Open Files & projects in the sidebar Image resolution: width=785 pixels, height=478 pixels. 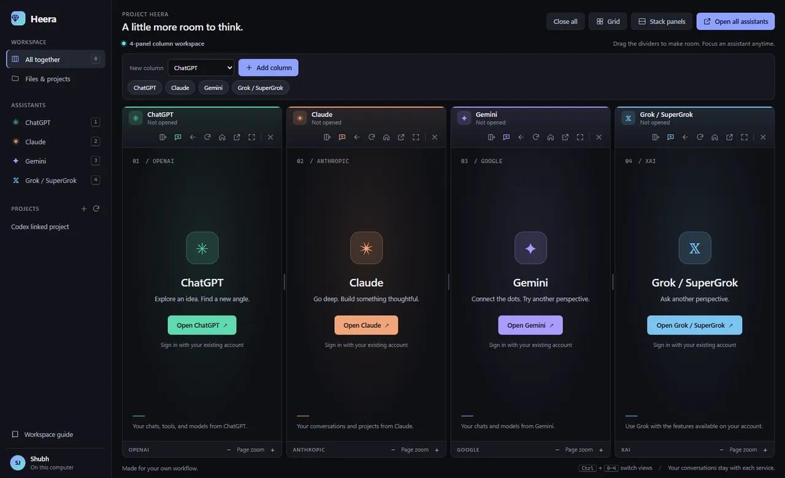(56, 79)
